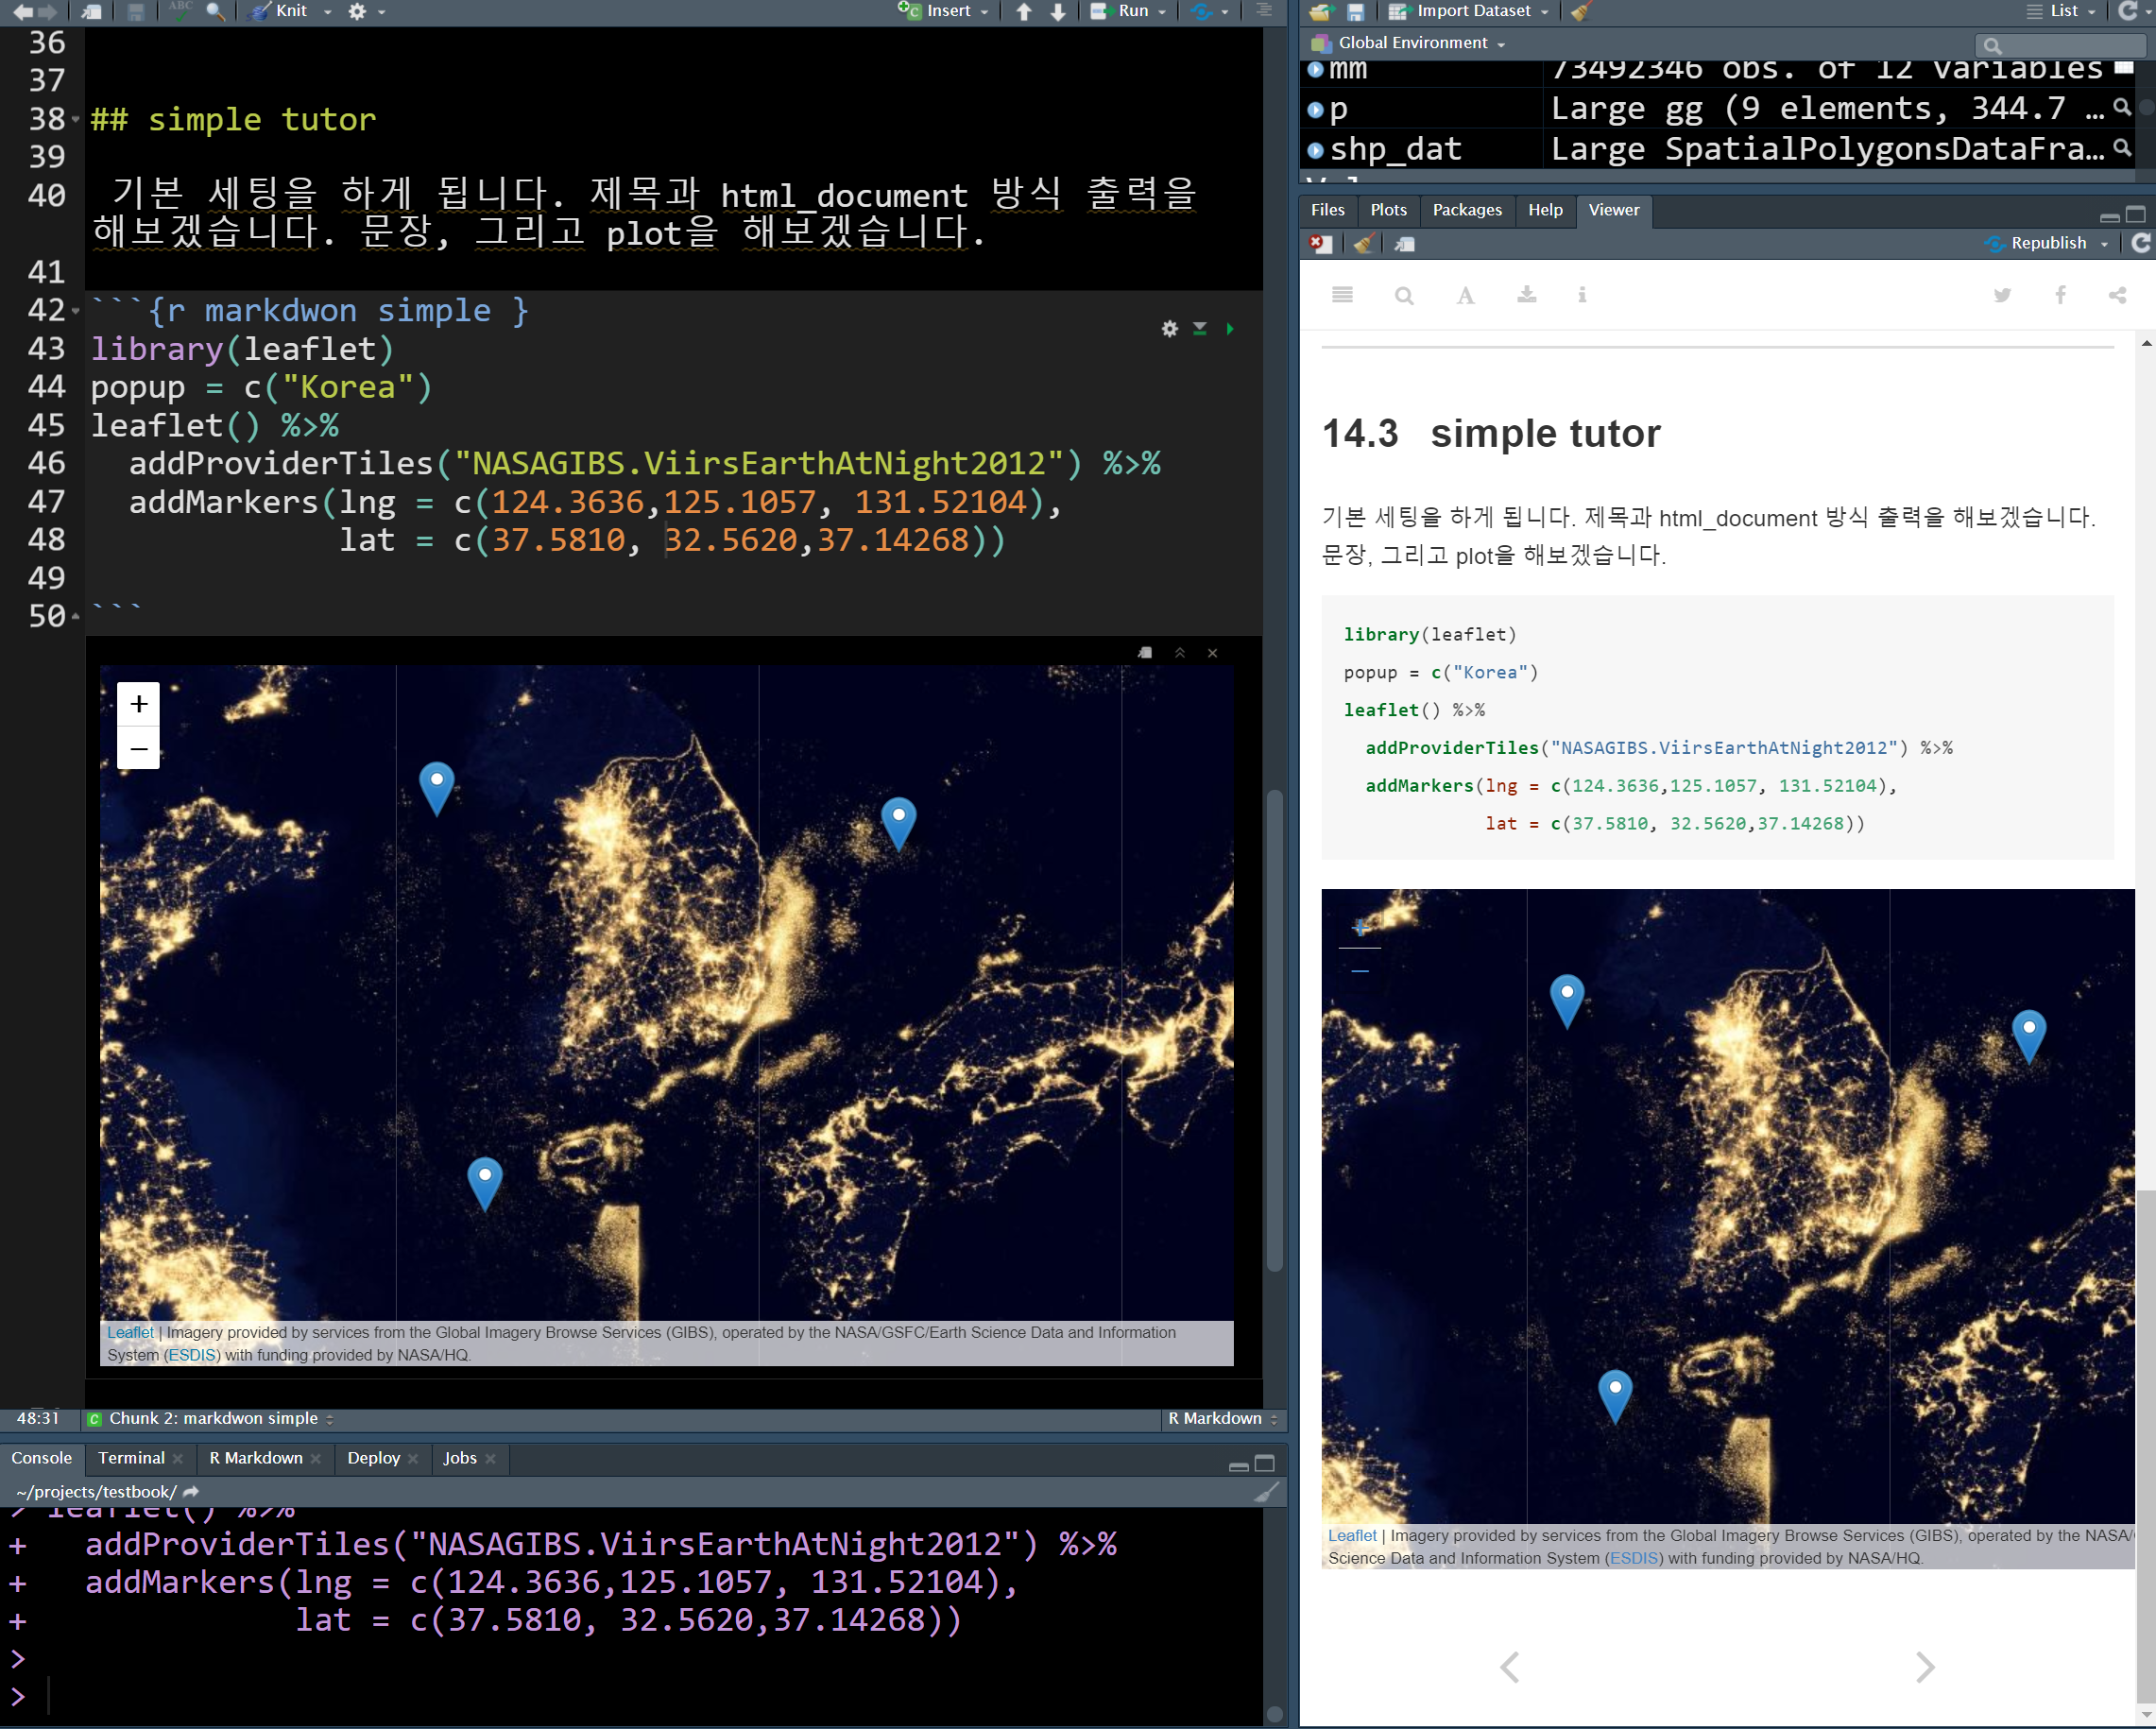Open Global Environment selector

[x=1408, y=43]
